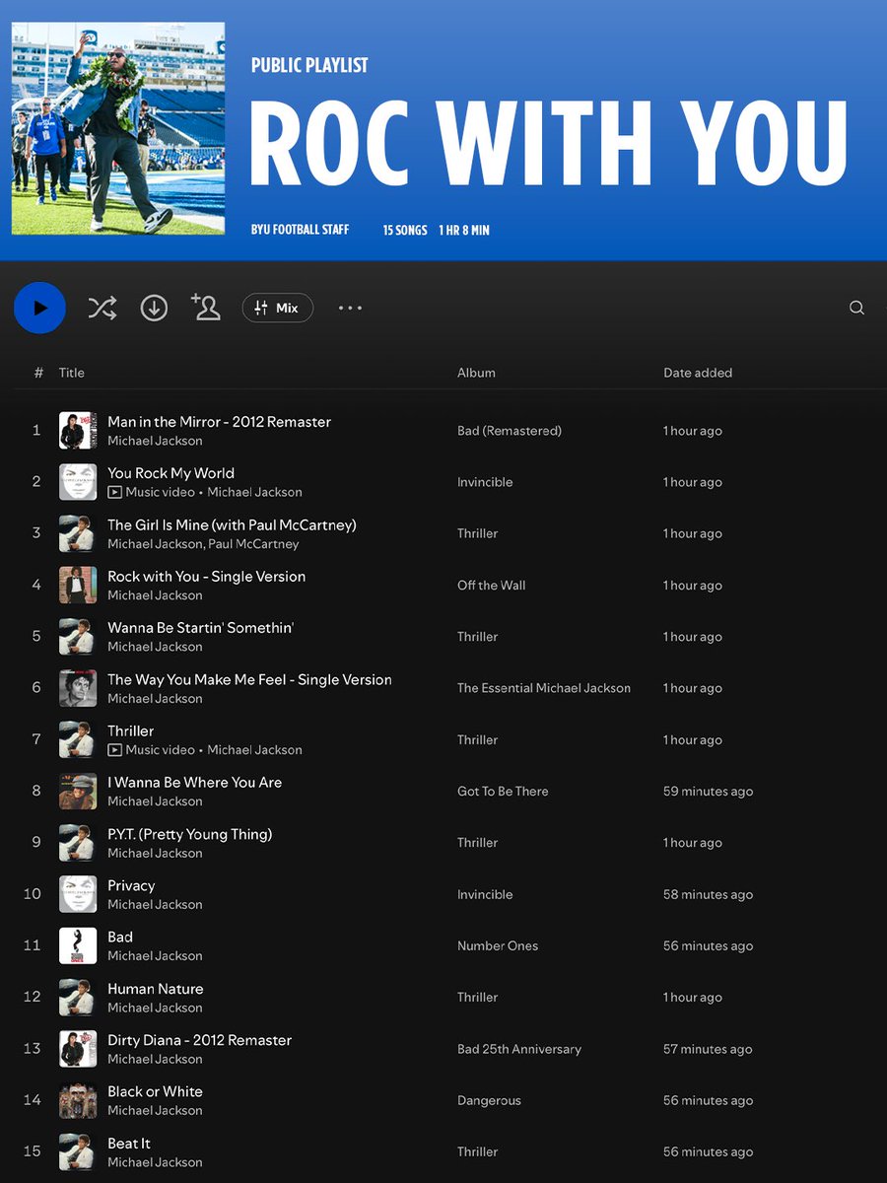Sort by the Date added column header
The width and height of the screenshot is (887, 1183).
698,373
